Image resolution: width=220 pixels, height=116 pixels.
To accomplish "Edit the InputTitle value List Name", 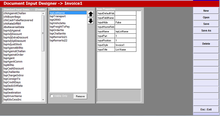I will [x=125, y=50].
